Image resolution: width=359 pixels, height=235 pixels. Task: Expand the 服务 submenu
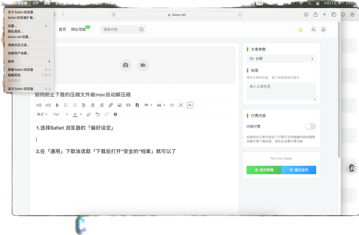(29, 61)
